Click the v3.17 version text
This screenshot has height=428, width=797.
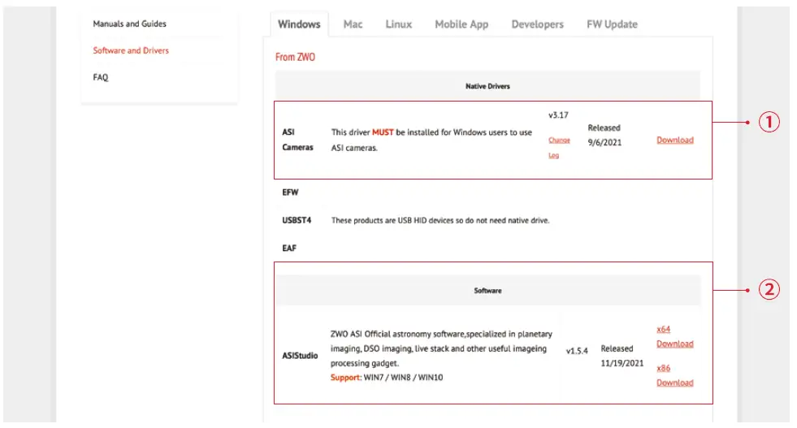[x=558, y=115]
